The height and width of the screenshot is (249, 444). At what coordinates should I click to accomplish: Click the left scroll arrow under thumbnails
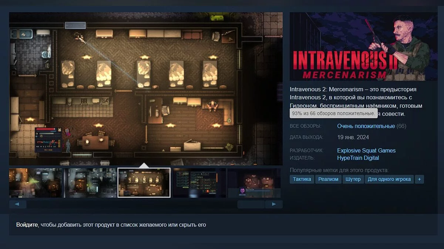[x=17, y=204]
